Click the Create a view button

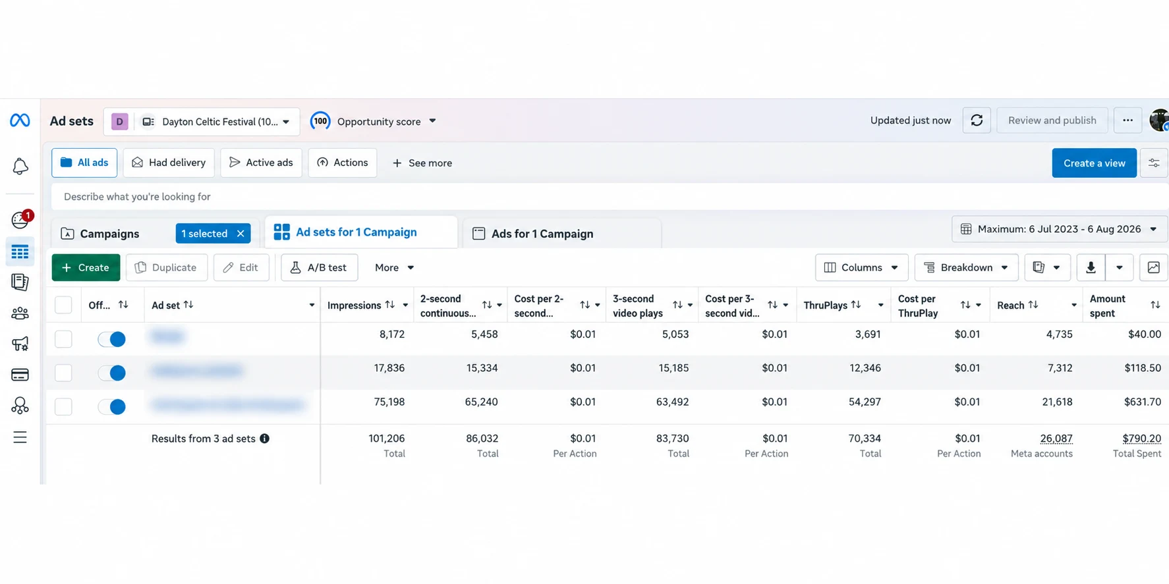[x=1094, y=163]
